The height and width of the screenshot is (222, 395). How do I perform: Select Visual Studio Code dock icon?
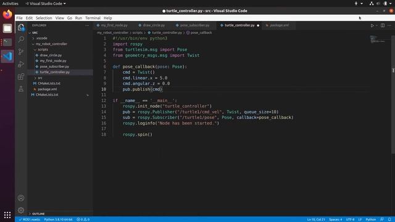click(x=7, y=56)
